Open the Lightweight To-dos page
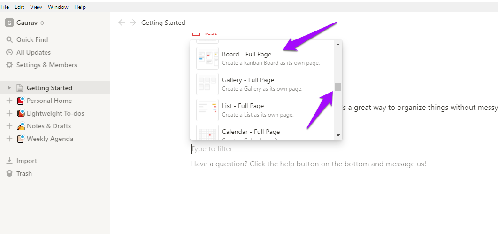 click(x=55, y=114)
